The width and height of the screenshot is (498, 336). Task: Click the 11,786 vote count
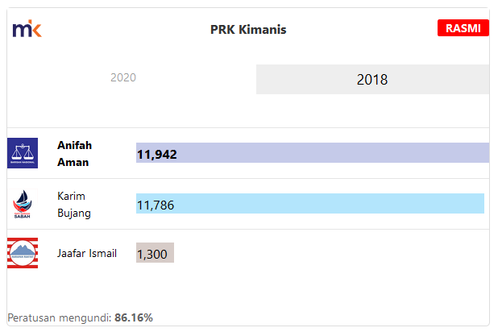tap(156, 205)
